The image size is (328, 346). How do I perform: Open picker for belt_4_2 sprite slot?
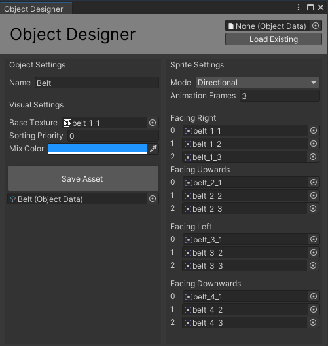(x=313, y=309)
